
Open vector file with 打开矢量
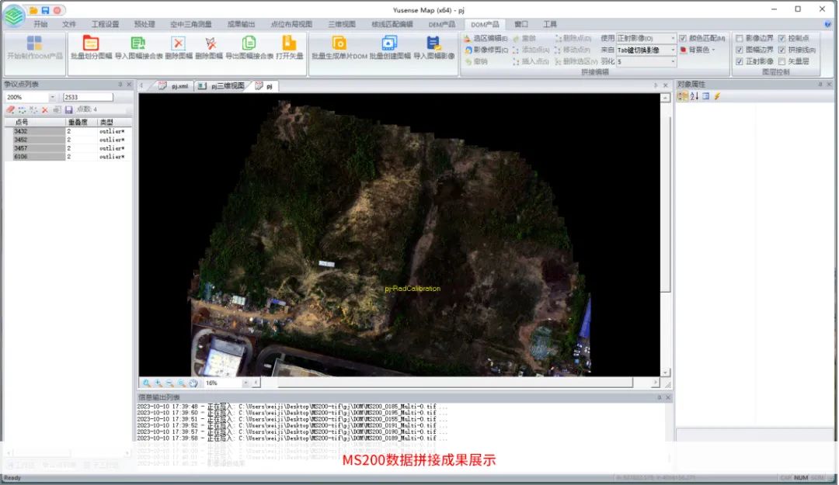289,43
